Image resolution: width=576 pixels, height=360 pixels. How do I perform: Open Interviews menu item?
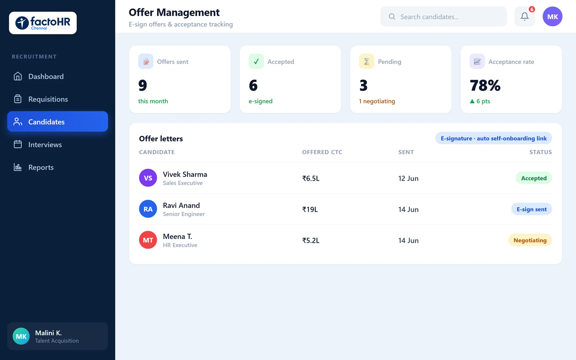tap(58, 144)
